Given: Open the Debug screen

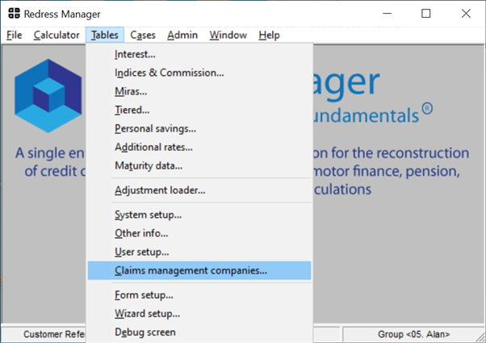Looking at the screenshot, I should (x=199, y=333).
